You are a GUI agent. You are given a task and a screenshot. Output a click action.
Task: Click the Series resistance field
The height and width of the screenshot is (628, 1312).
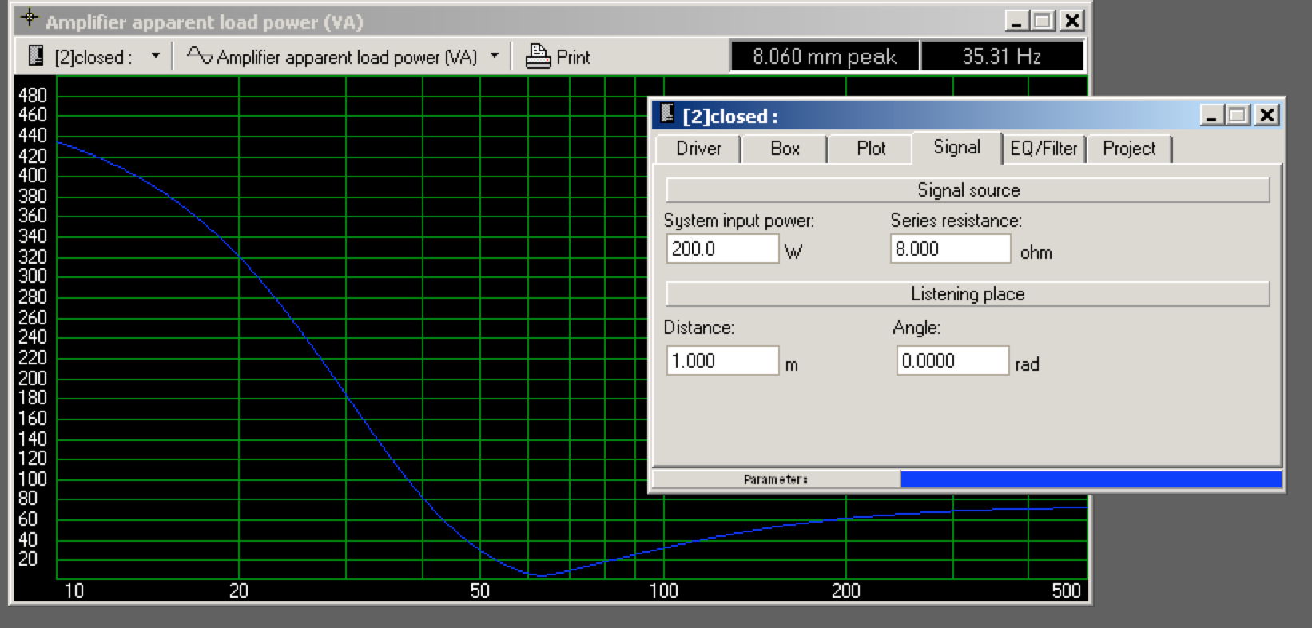[x=950, y=248]
